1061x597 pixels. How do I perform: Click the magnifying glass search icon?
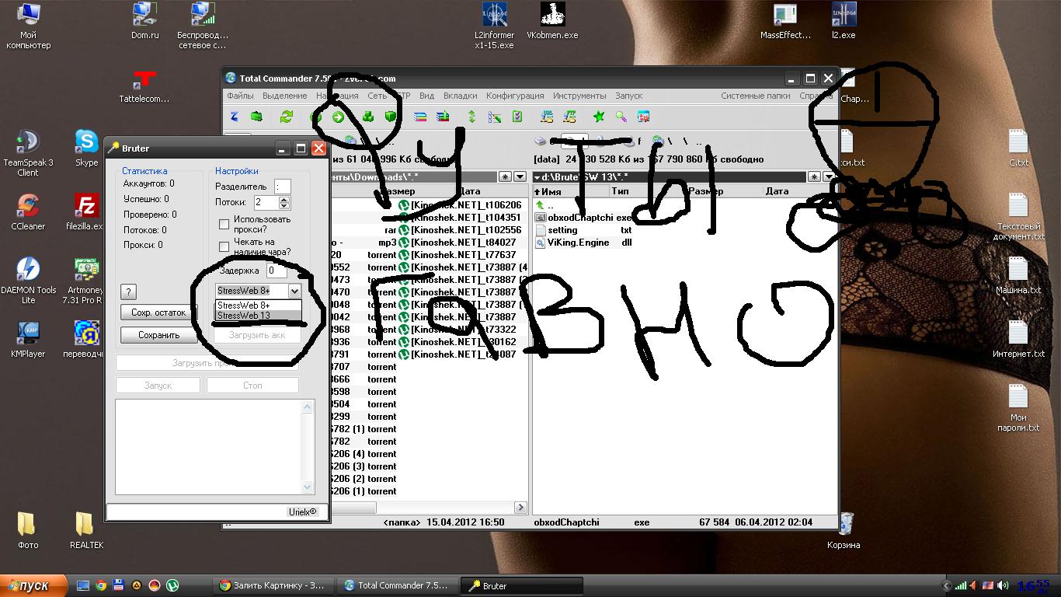coord(621,117)
